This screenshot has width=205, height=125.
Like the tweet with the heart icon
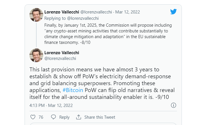point(33,117)
